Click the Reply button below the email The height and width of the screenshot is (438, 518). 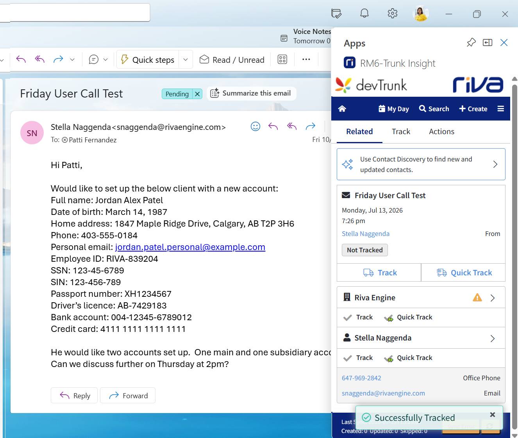click(x=74, y=395)
